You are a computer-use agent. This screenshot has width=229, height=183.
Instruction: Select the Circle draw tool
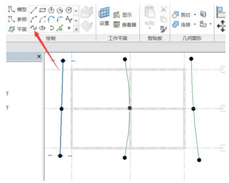click(69, 10)
